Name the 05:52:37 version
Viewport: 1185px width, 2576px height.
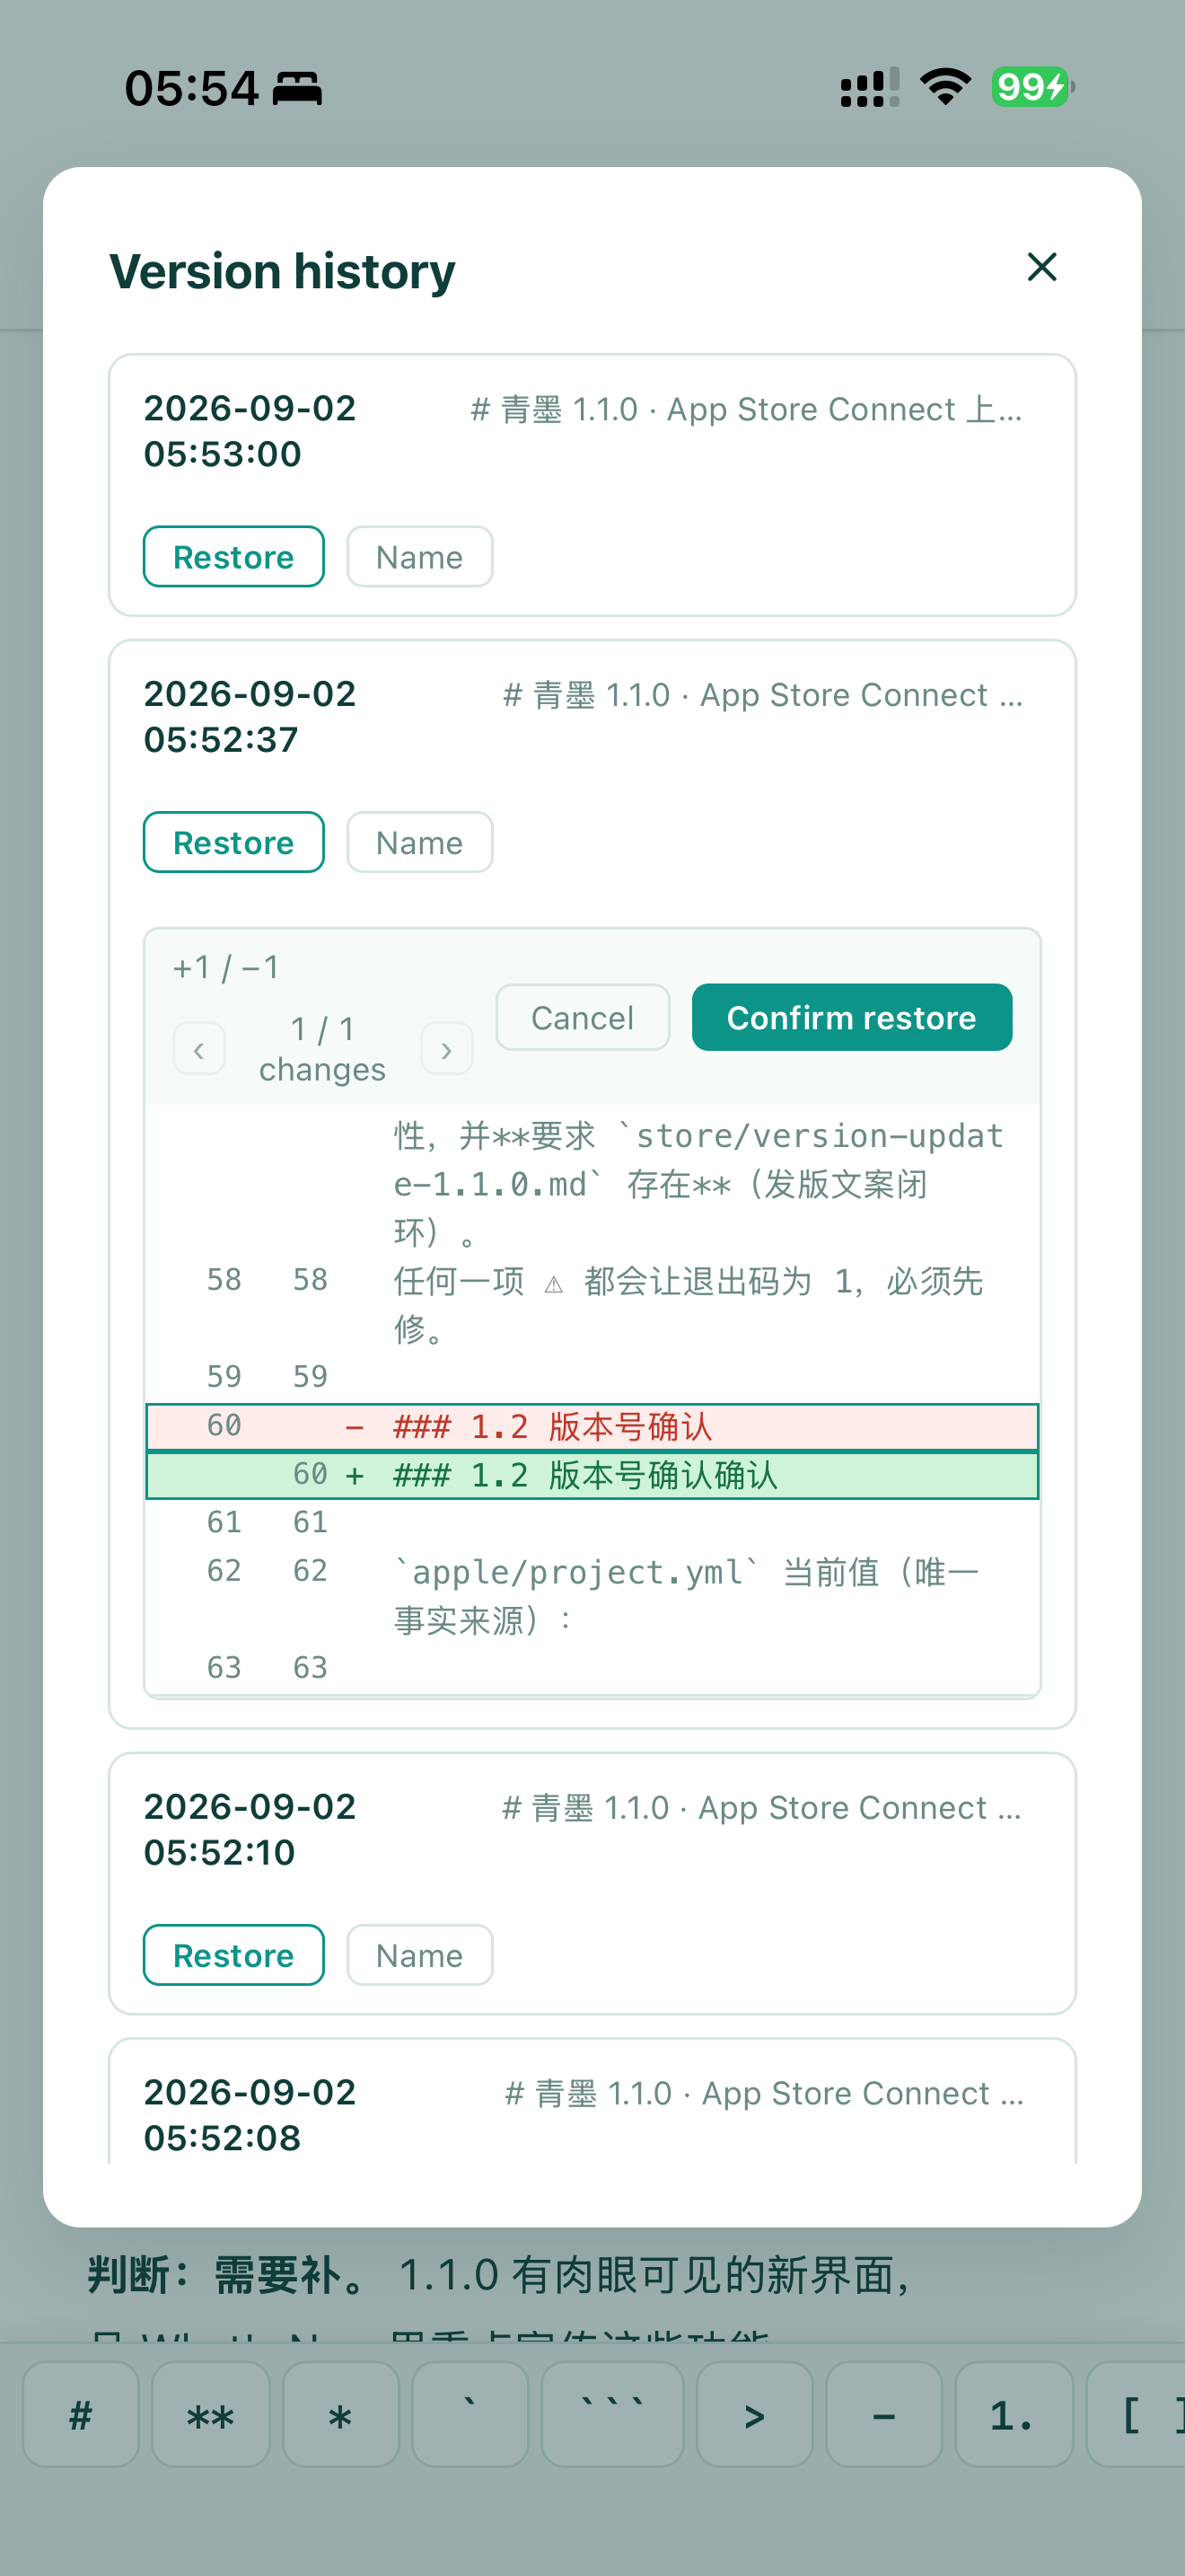tap(419, 842)
